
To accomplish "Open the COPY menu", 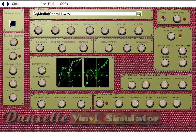I will [x=64, y=4].
